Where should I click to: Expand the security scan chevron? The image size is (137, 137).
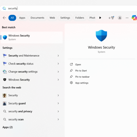click(x=58, y=120)
